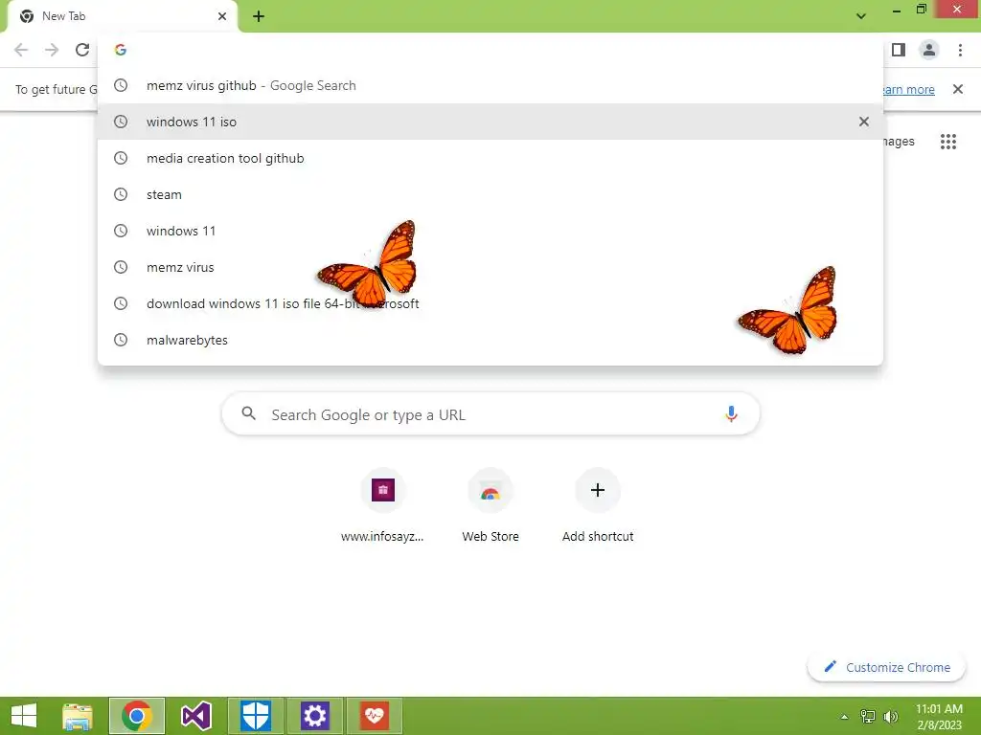Image resolution: width=981 pixels, height=735 pixels.
Task: Click clock icon beside 'malwarebytes' suggestion
Action: [121, 340]
